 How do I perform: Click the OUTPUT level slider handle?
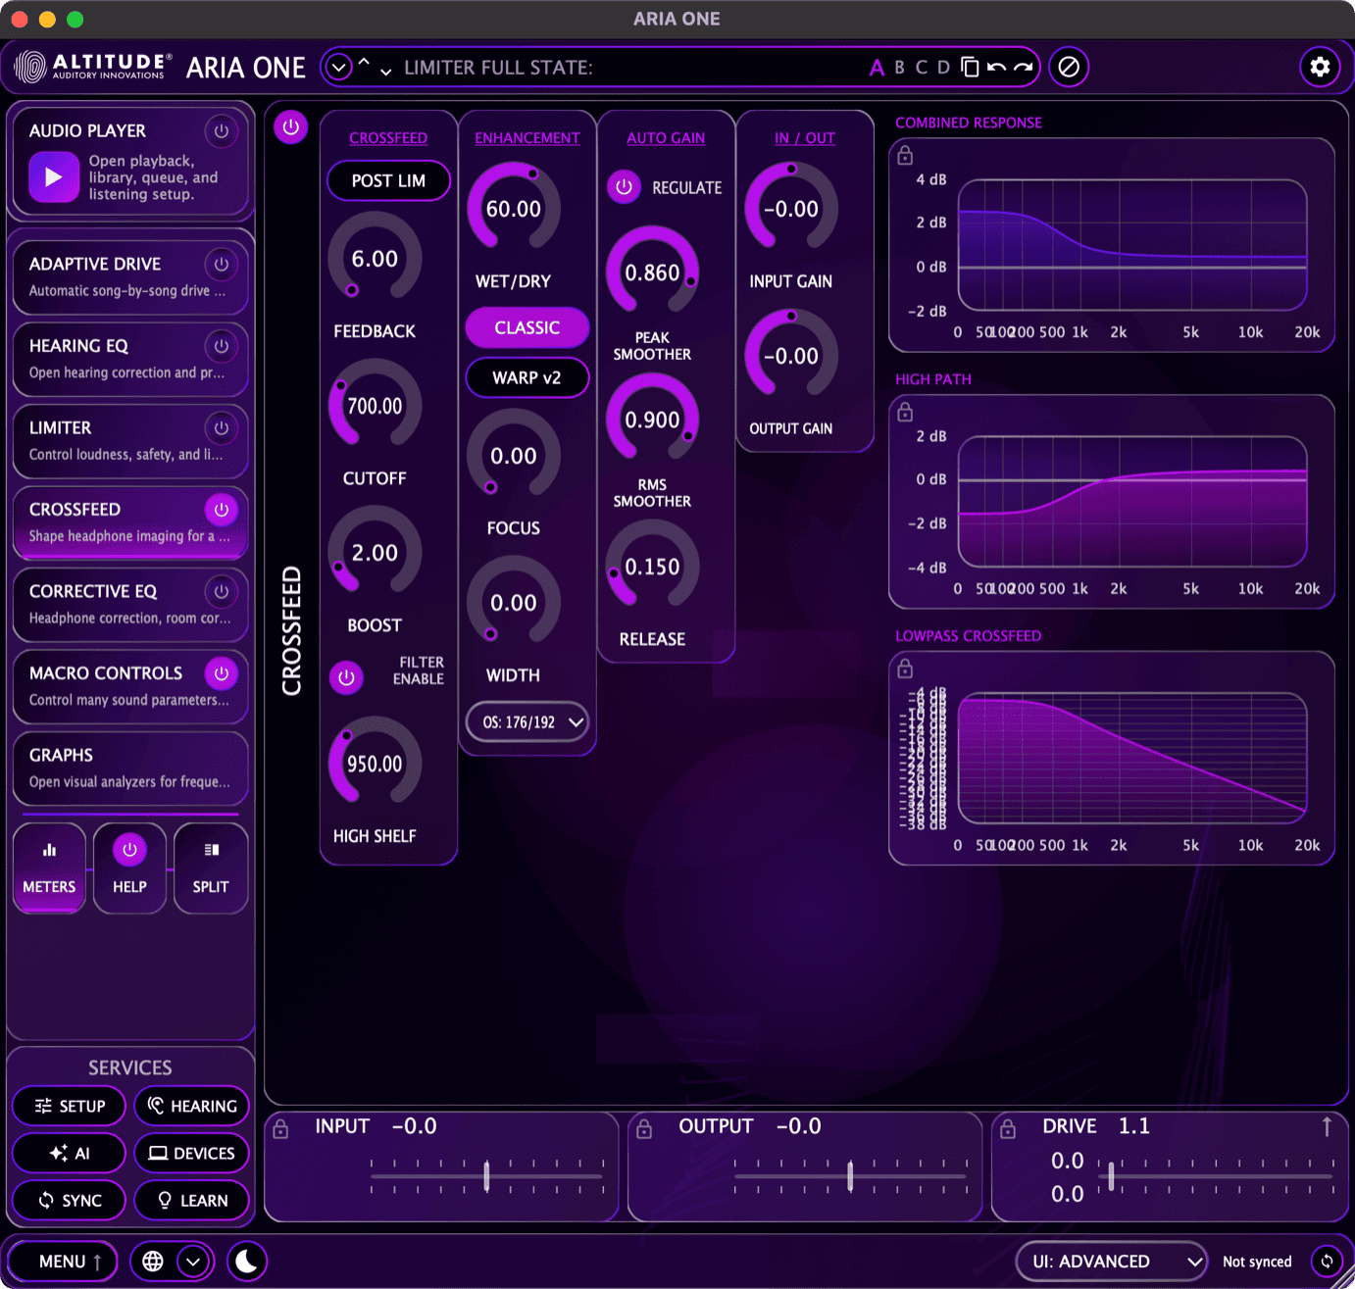tap(850, 1176)
